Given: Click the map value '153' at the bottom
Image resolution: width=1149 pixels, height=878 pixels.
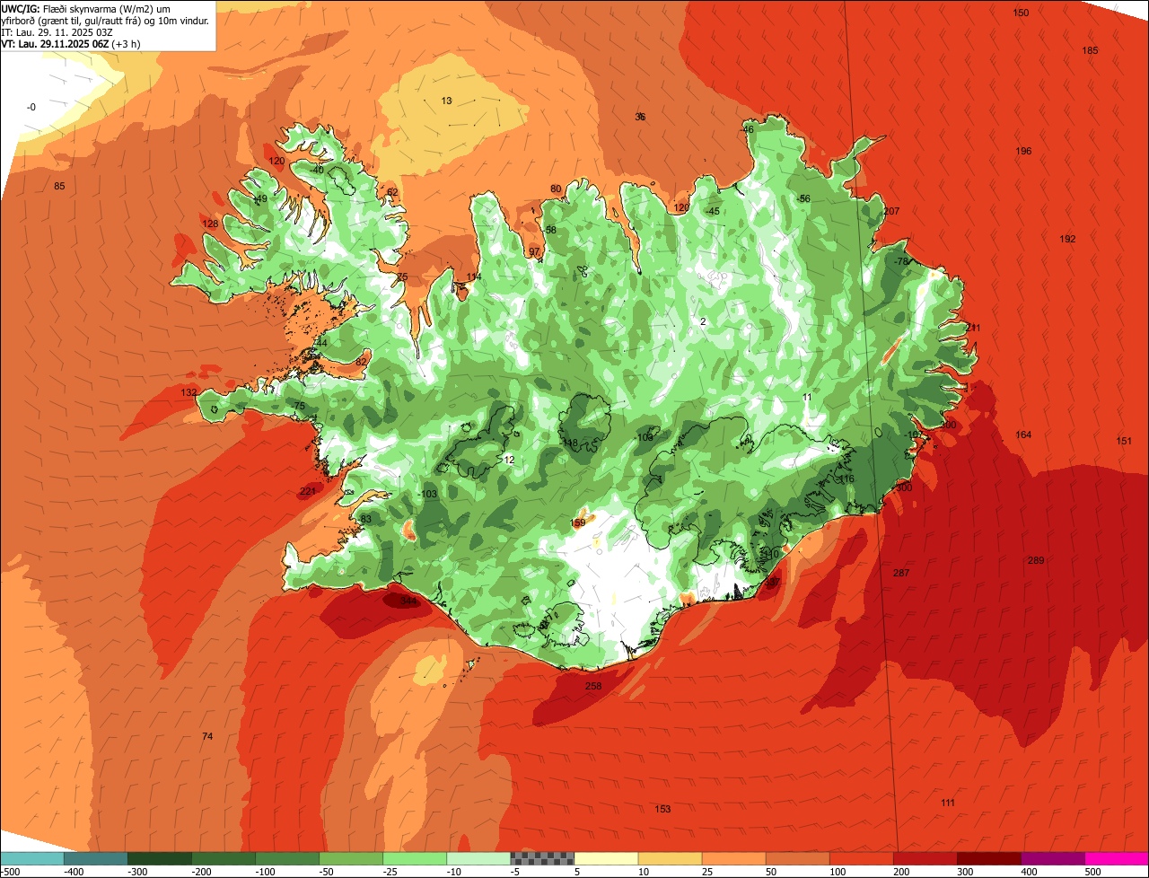Looking at the screenshot, I should 662,809.
